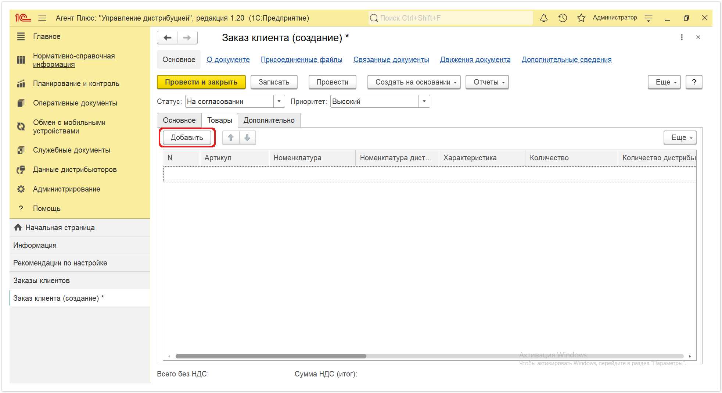Open the notifications bell icon
This screenshot has height=393, width=722.
pyautogui.click(x=544, y=18)
